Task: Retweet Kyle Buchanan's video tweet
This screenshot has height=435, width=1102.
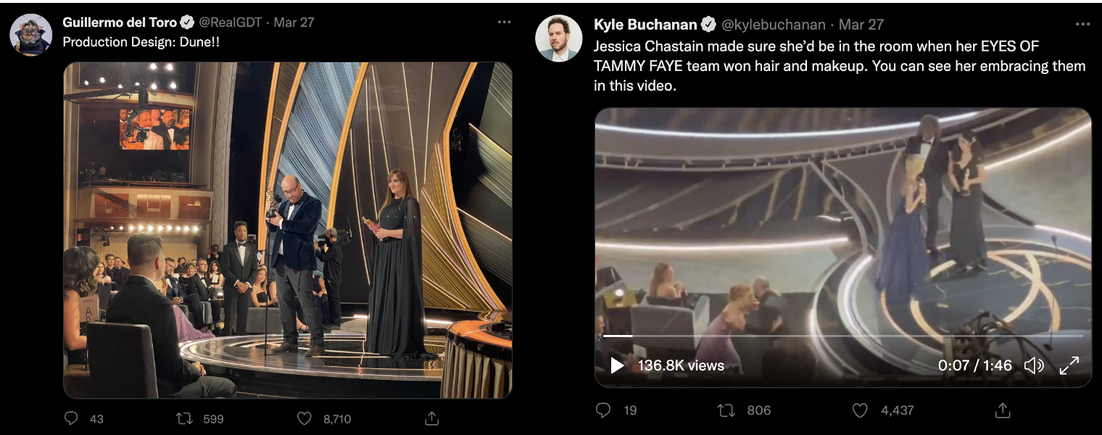Action: (726, 410)
